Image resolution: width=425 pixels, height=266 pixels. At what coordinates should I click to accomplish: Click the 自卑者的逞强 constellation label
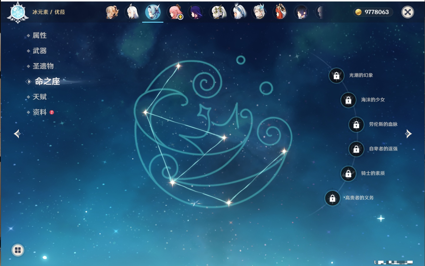(383, 149)
